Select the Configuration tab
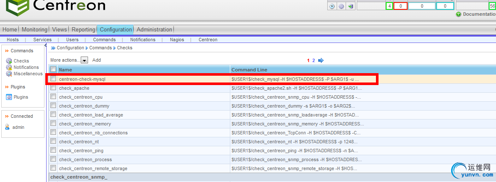The image size is (496, 182). tap(116, 30)
